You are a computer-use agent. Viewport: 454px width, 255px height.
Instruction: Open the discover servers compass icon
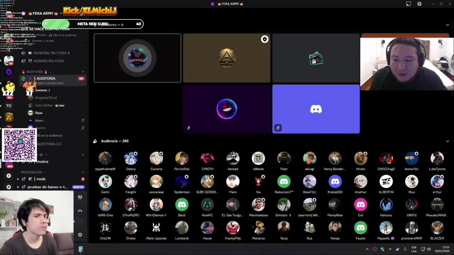pos(9,187)
